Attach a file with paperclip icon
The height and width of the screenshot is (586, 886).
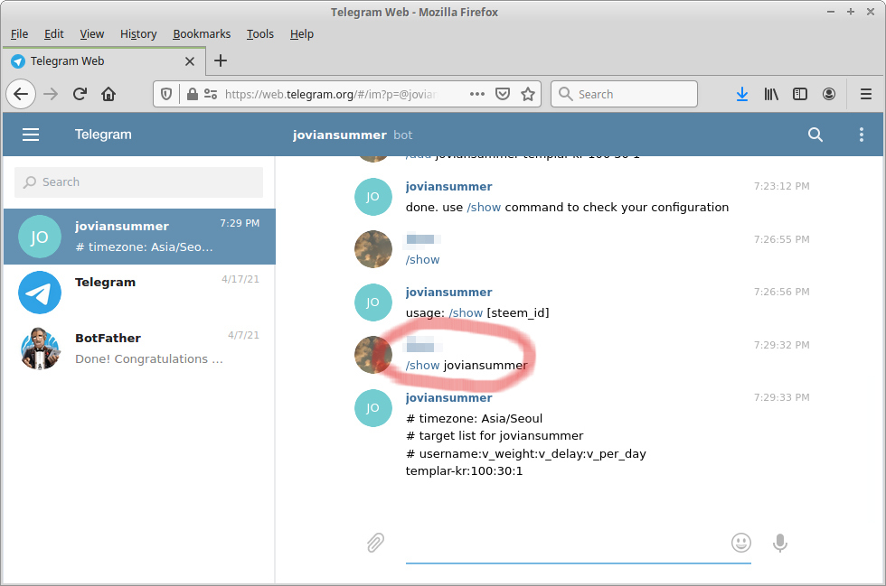tap(375, 543)
